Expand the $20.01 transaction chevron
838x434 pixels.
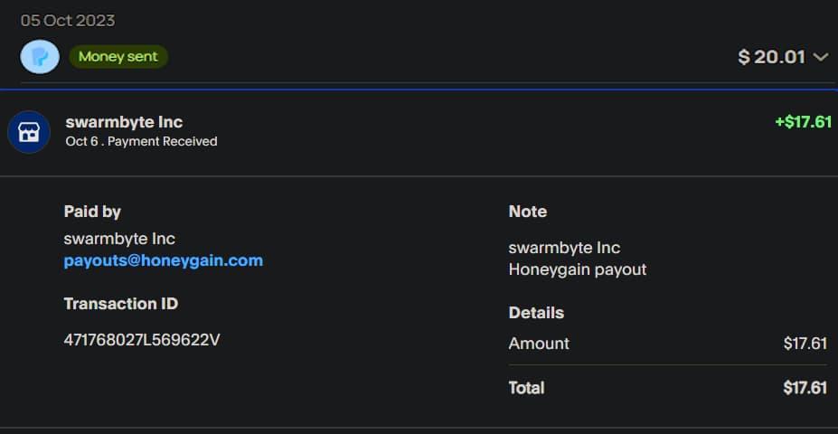point(821,57)
